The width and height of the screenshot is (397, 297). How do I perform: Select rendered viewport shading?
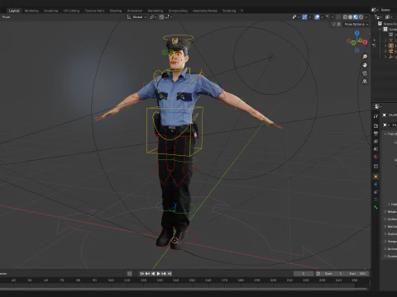click(x=361, y=17)
